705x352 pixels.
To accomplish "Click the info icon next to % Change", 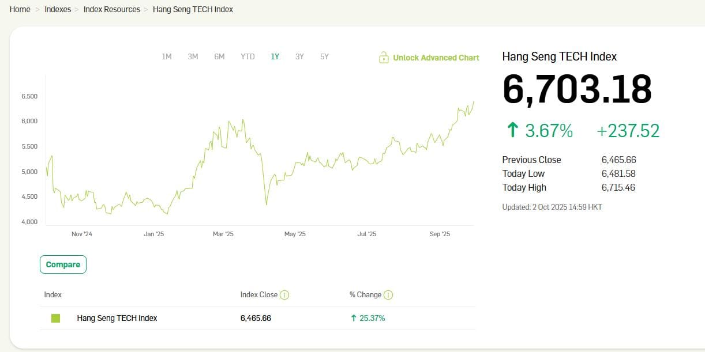I will 388,295.
